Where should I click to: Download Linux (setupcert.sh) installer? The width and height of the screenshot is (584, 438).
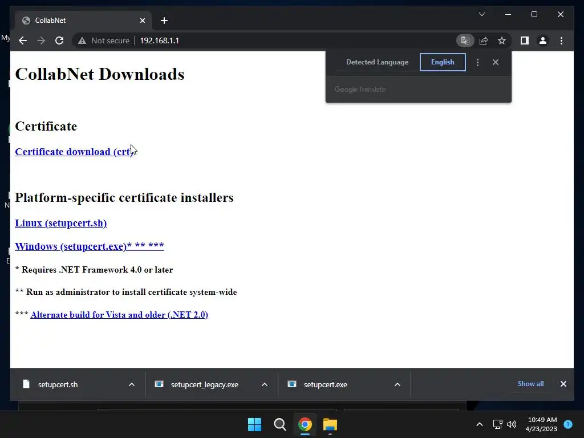60,223
